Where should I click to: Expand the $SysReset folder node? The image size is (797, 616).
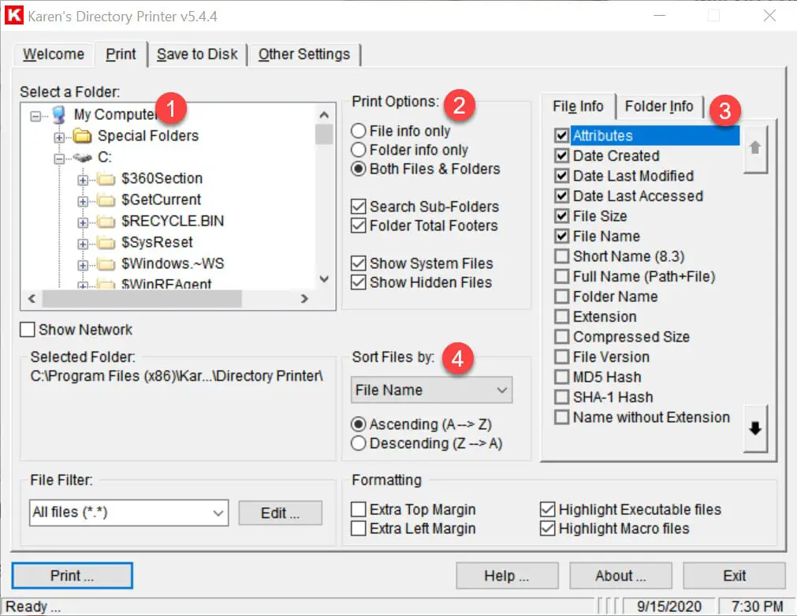82,245
